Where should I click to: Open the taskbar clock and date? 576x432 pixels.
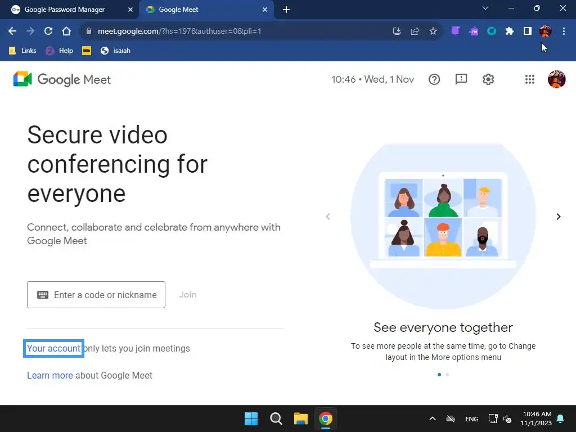point(536,418)
